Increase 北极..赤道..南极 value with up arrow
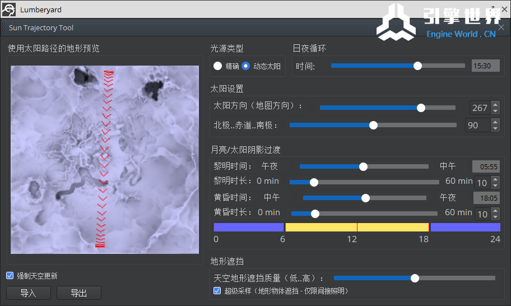 pyautogui.click(x=495, y=122)
